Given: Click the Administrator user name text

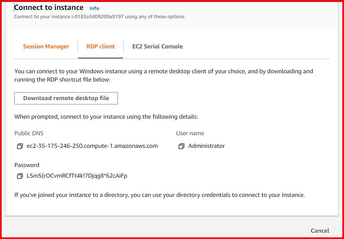Looking at the screenshot, I should click(x=206, y=146).
